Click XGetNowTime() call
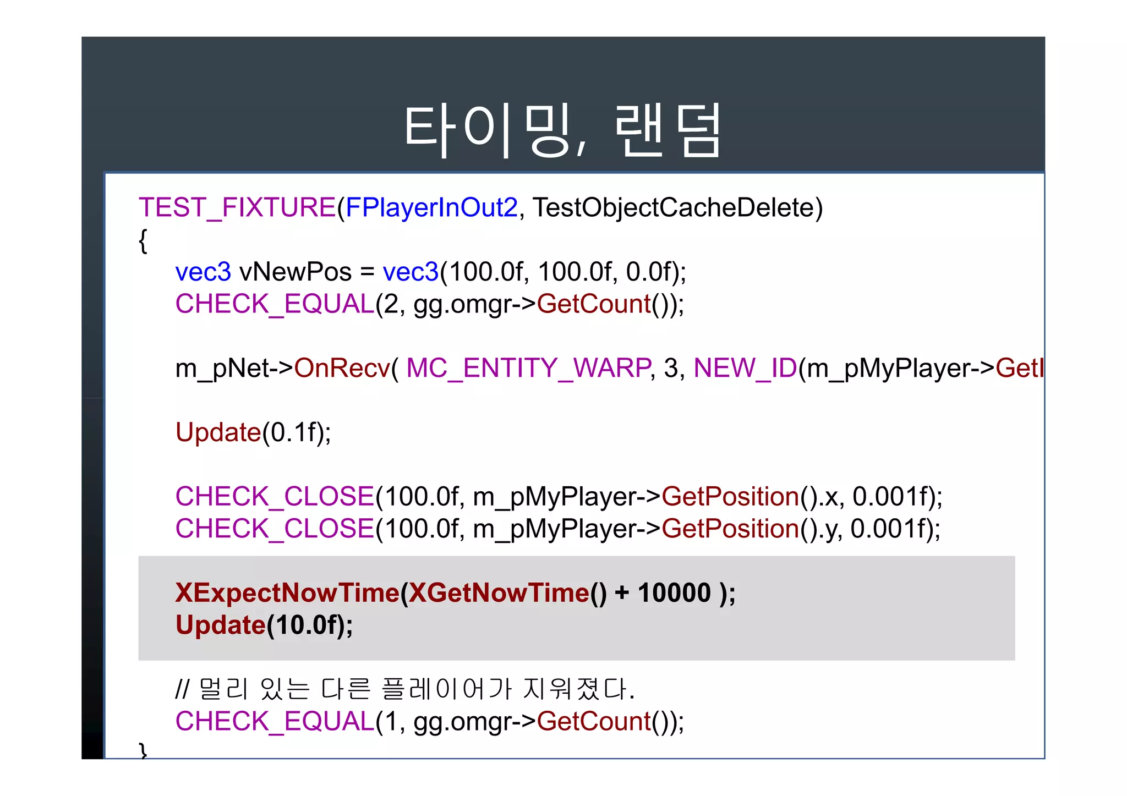1127x796 pixels. [507, 593]
